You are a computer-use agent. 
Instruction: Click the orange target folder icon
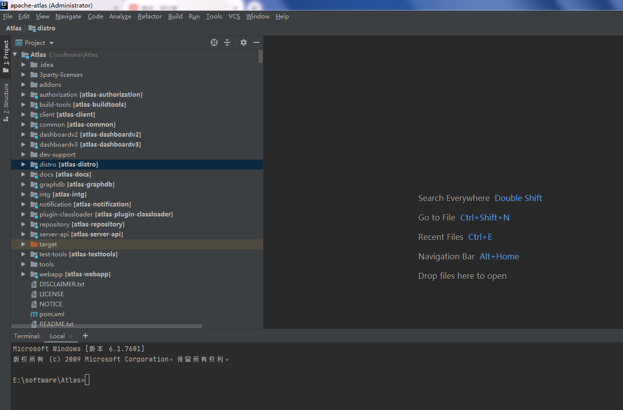click(34, 244)
